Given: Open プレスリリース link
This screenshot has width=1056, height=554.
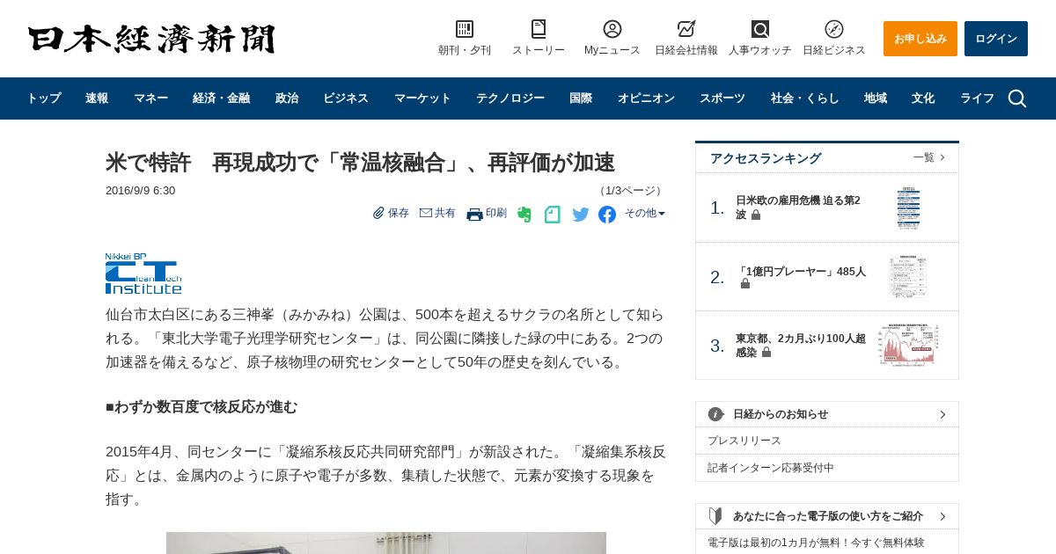Looking at the screenshot, I should 744,441.
